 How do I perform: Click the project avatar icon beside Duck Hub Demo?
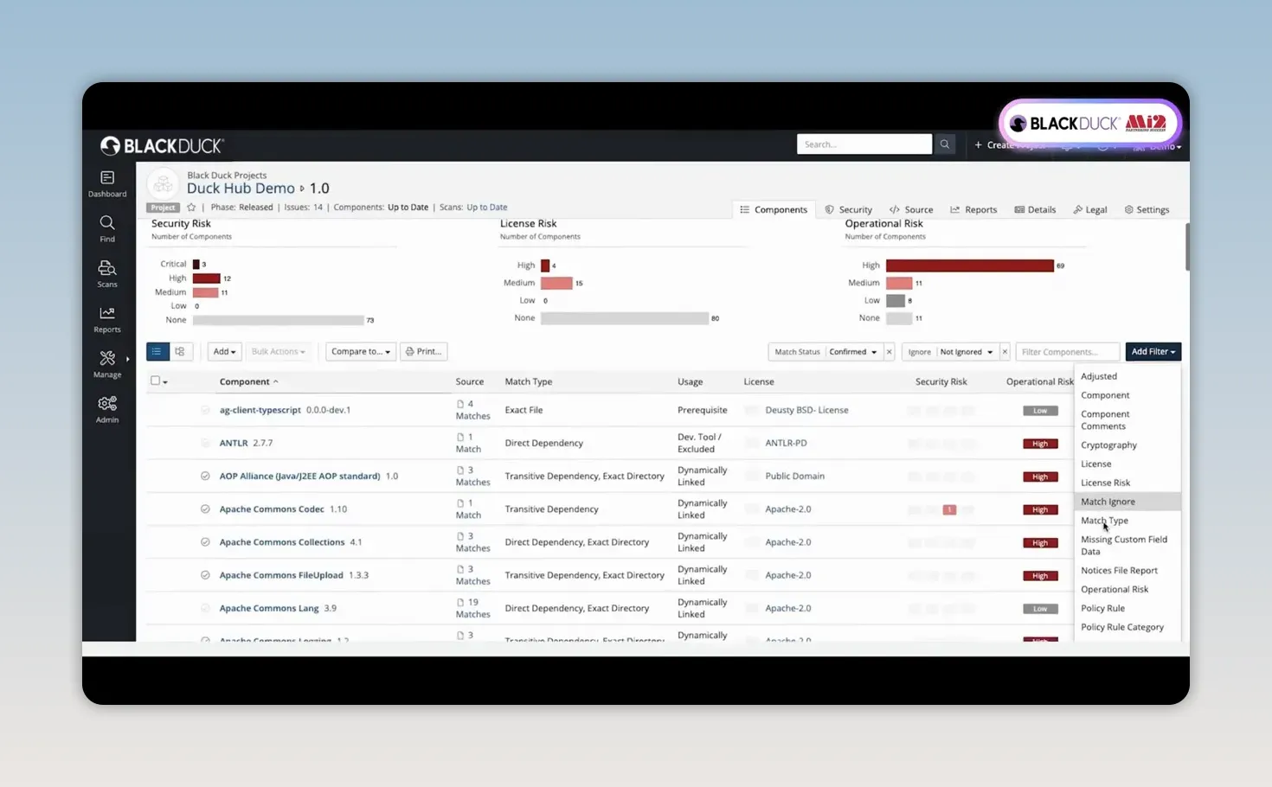click(x=163, y=184)
